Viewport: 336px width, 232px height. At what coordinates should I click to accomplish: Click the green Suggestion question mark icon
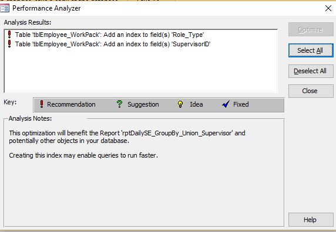[x=119, y=104]
